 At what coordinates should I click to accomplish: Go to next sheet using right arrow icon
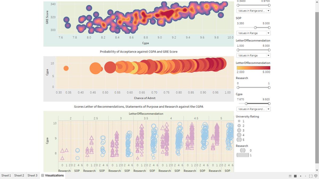click(x=305, y=176)
